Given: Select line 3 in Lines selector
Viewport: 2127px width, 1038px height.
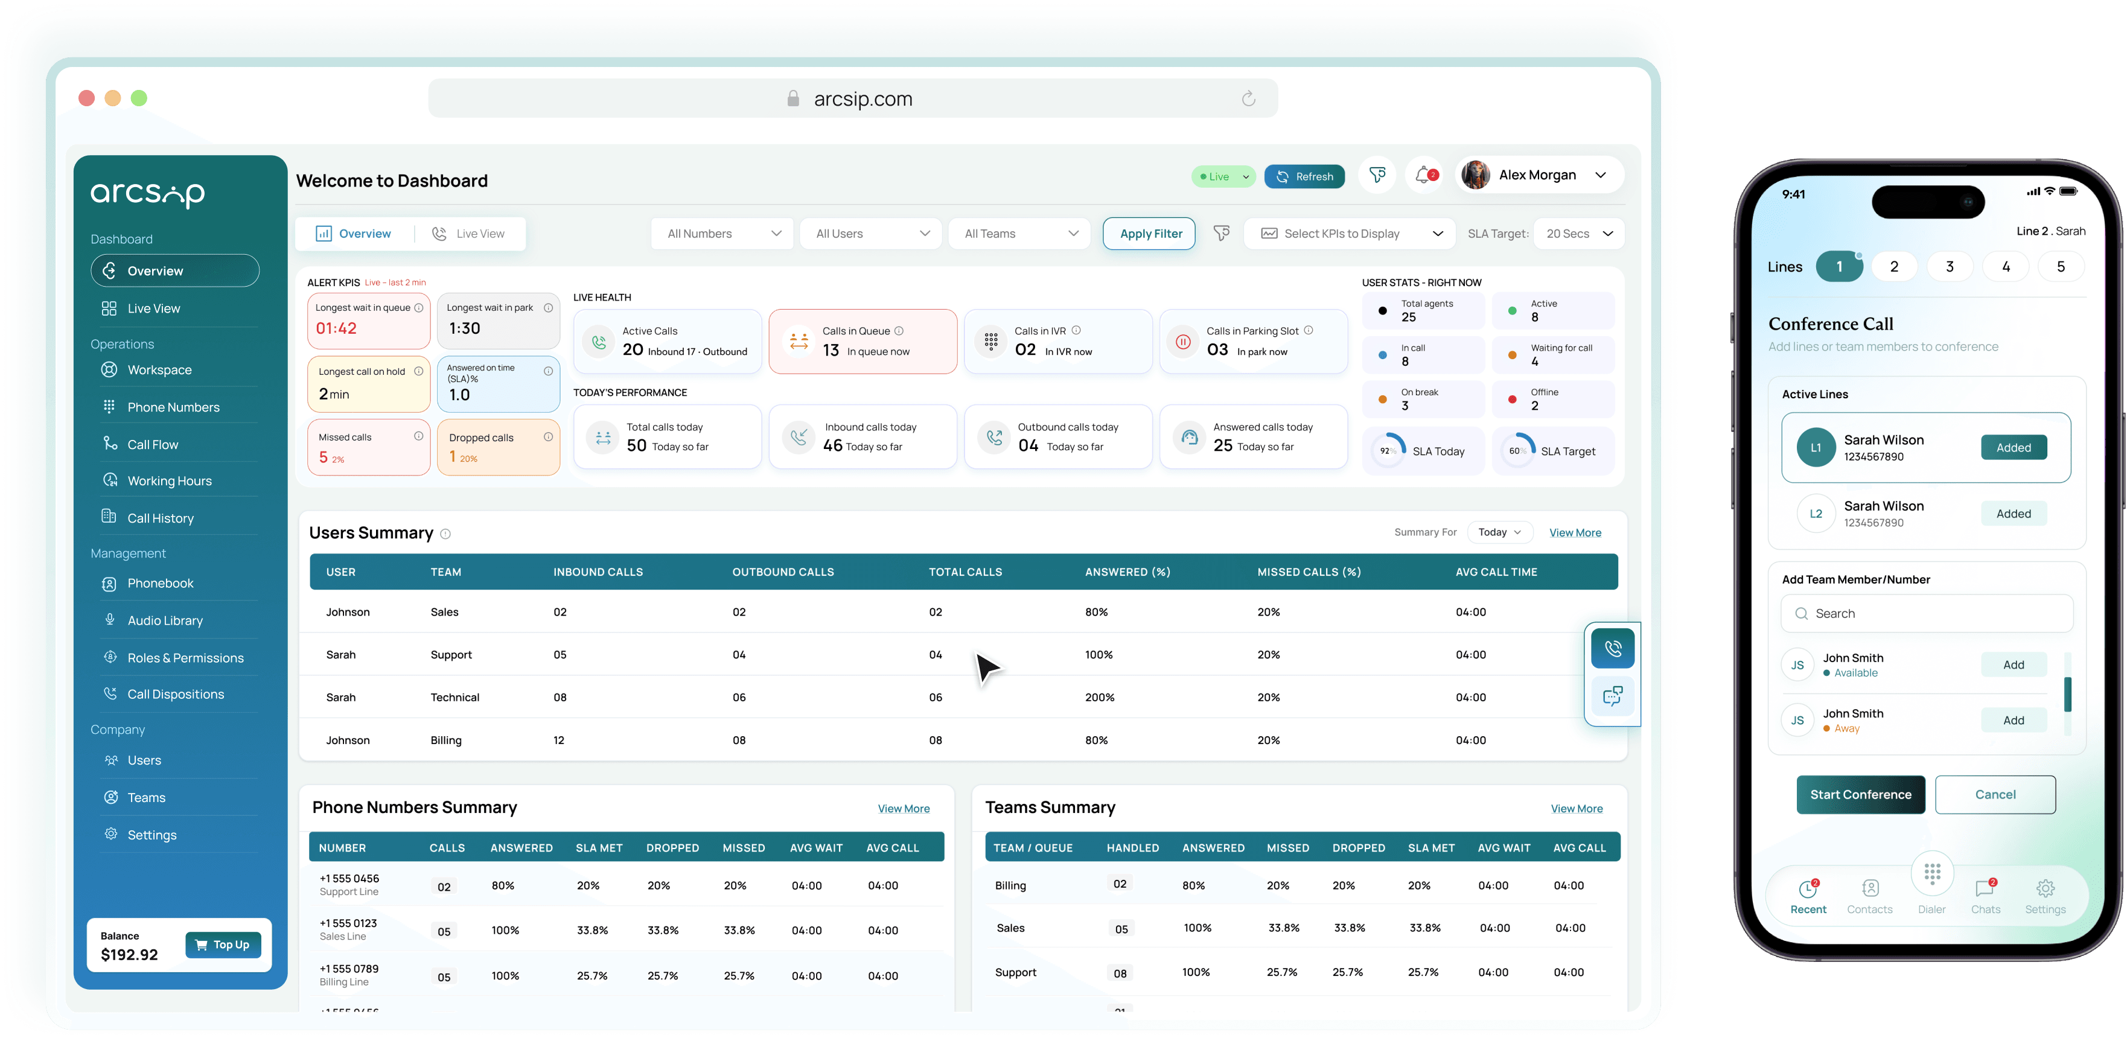Looking at the screenshot, I should click(1950, 267).
